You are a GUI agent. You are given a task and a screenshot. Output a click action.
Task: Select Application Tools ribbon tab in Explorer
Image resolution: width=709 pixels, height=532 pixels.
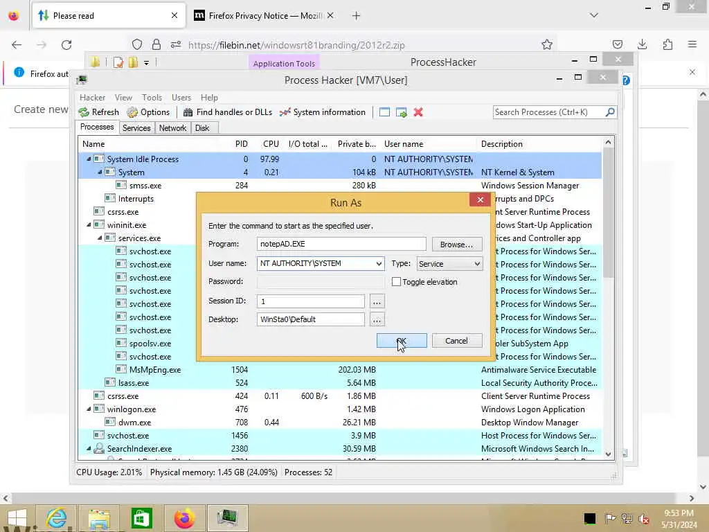click(x=284, y=63)
